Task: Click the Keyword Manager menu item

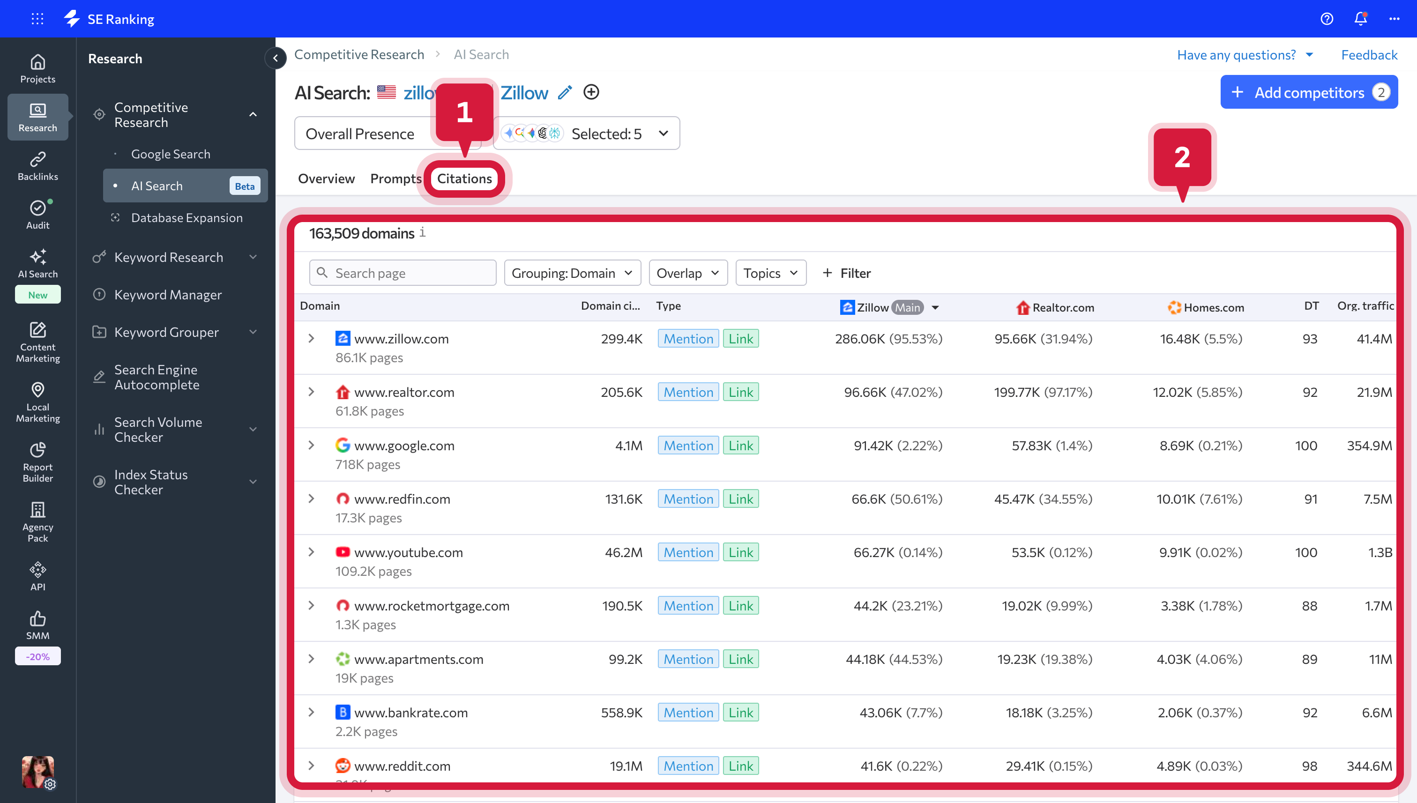Action: pos(168,295)
